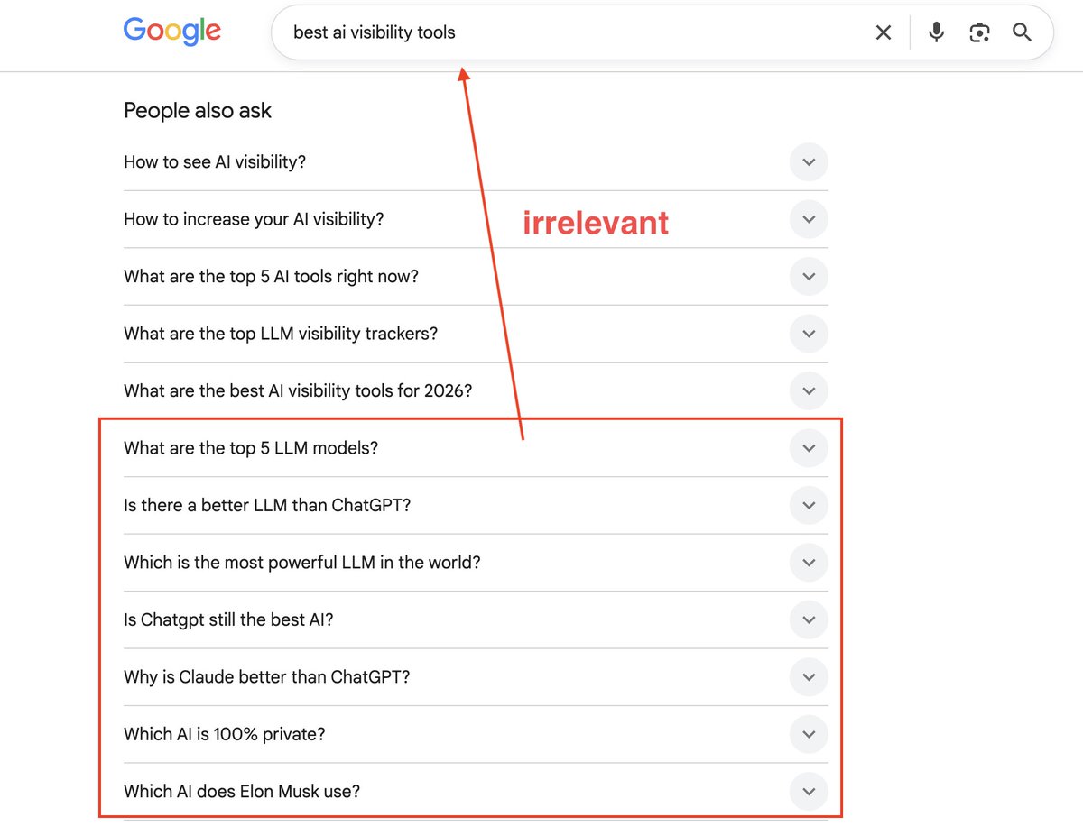
Task: Expand chevron for 'Is there a better LLM than ChatGPT?'
Action: click(809, 505)
